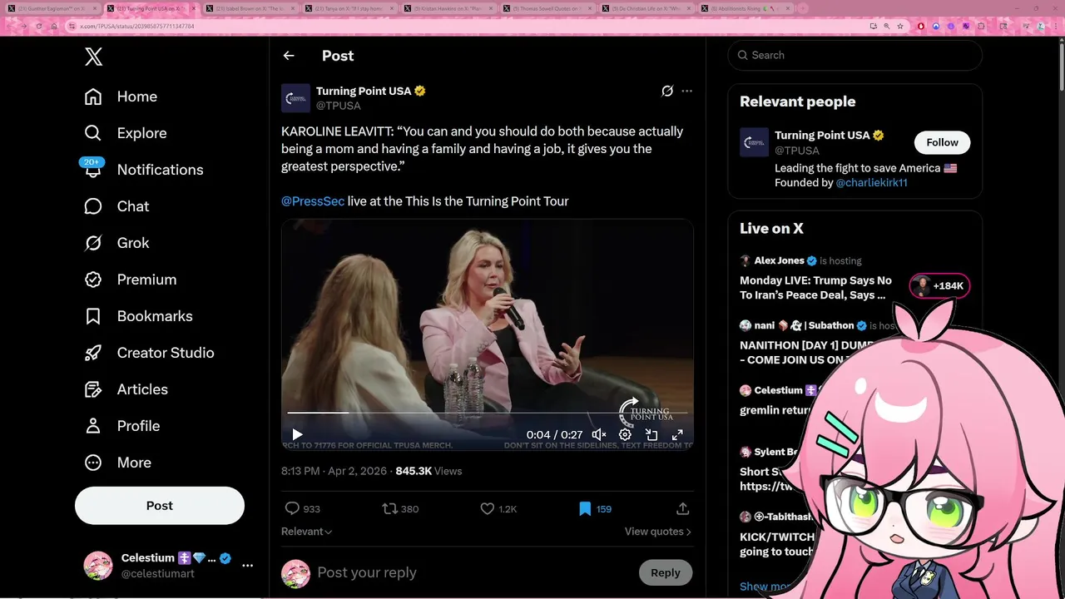This screenshot has height=599, width=1065.
Task: Switch to Isabel Brown browser tab
Action: tap(250, 8)
